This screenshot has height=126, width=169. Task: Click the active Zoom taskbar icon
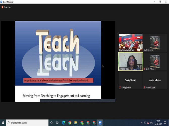click(x=100, y=123)
